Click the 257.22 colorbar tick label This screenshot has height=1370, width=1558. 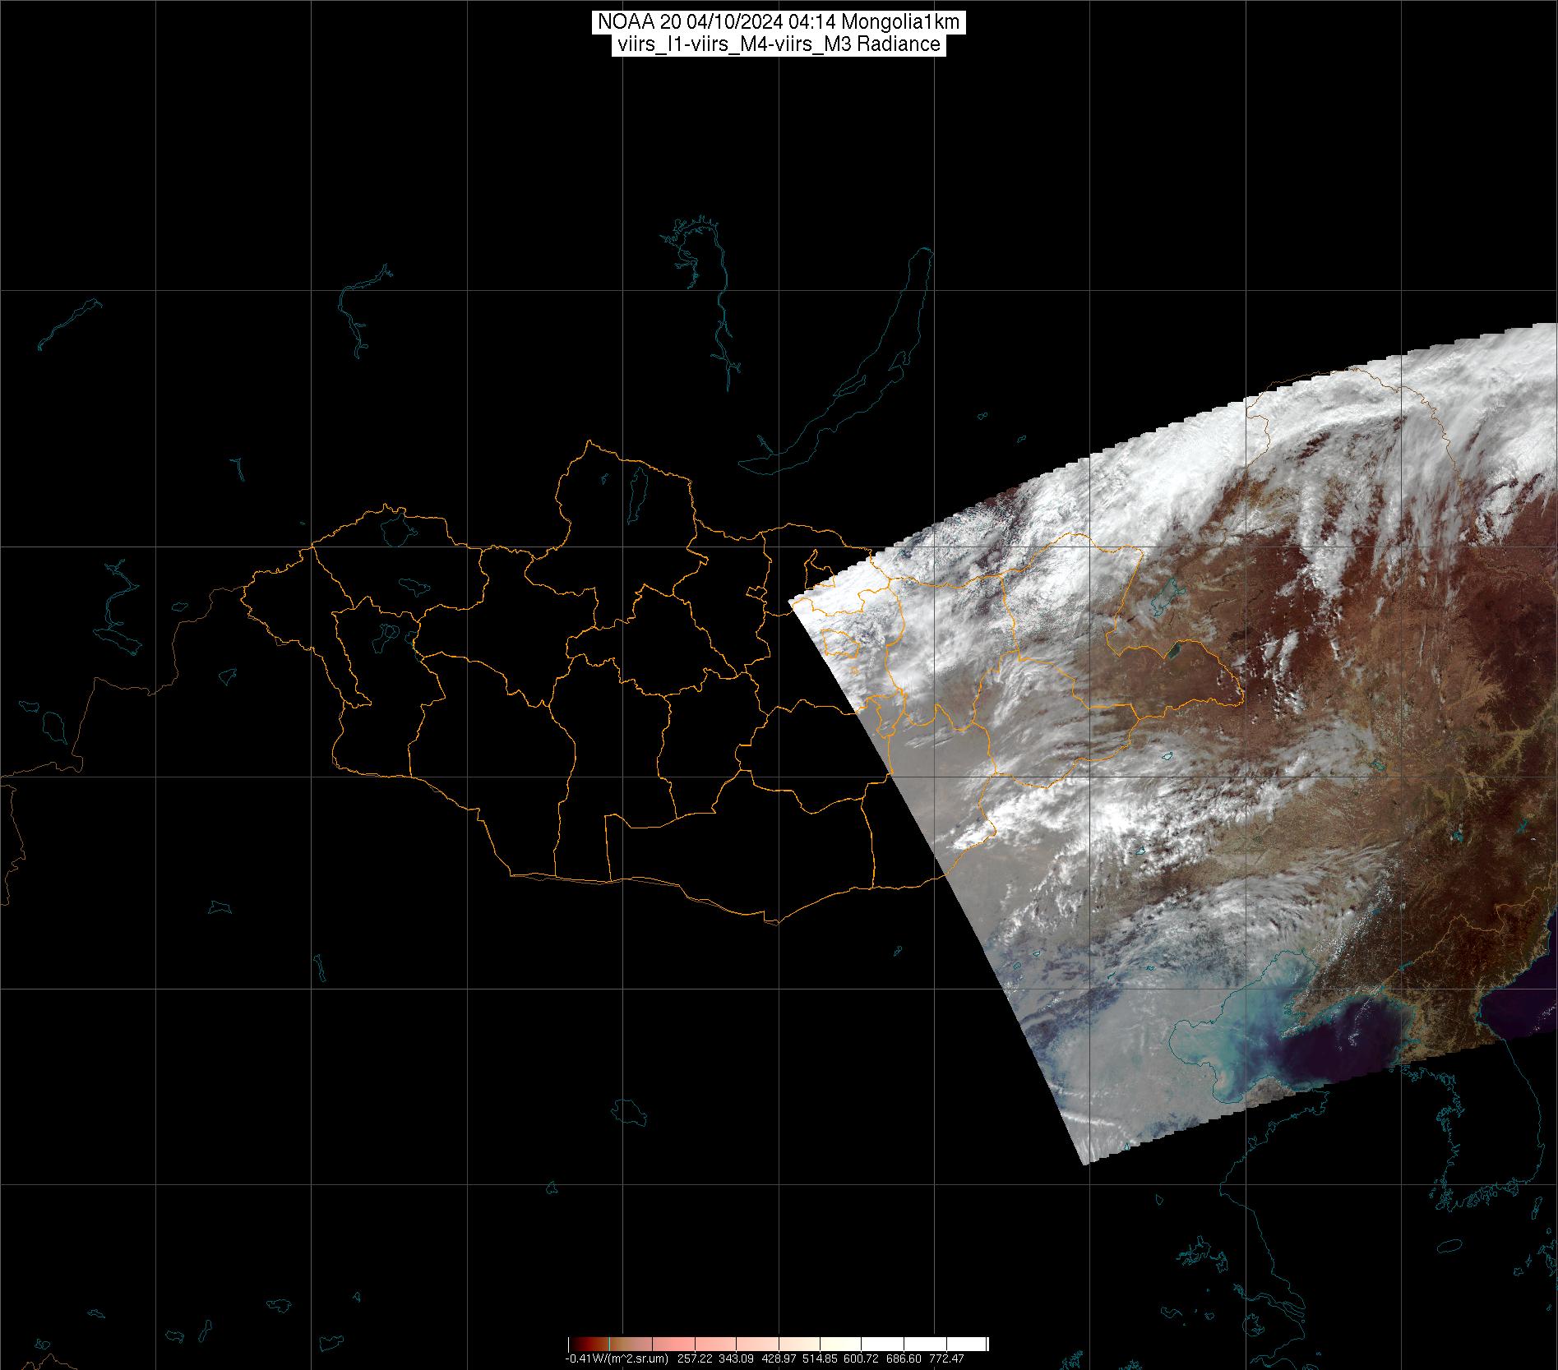[694, 1359]
